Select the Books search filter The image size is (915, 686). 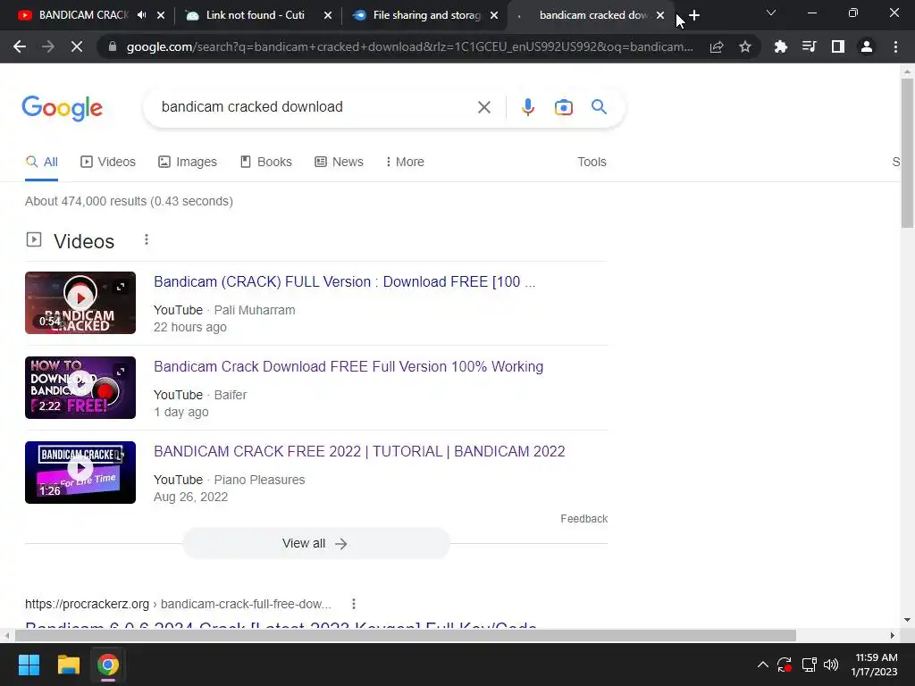266,162
